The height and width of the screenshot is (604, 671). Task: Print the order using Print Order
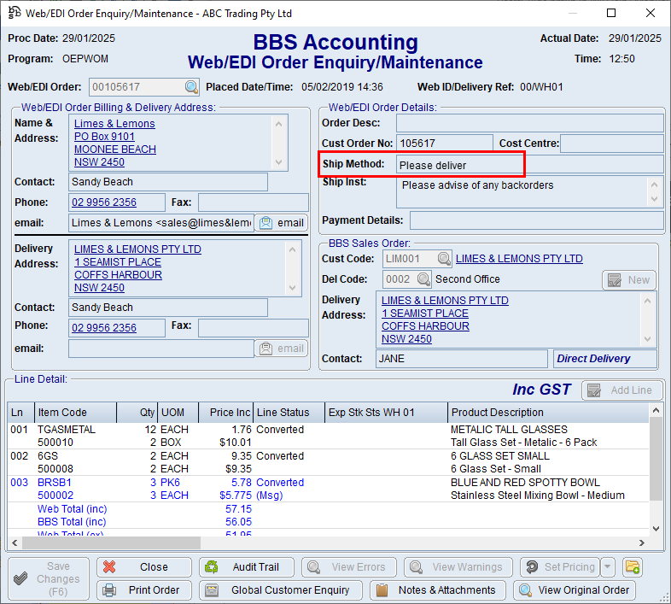(144, 590)
